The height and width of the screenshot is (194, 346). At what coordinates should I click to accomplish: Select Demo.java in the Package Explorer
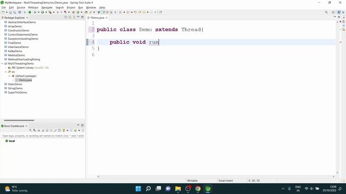tap(25, 80)
